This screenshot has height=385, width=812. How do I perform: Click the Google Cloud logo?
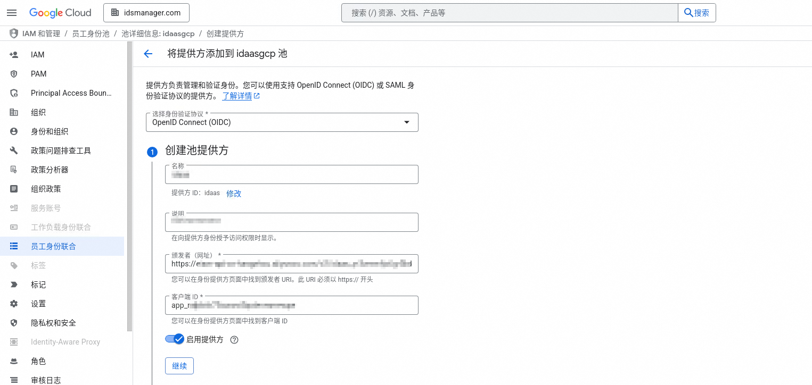(60, 13)
